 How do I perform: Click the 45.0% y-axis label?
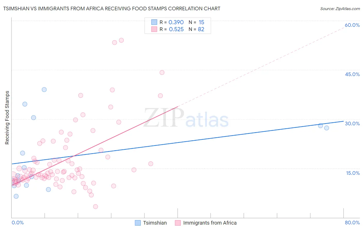point(352,74)
